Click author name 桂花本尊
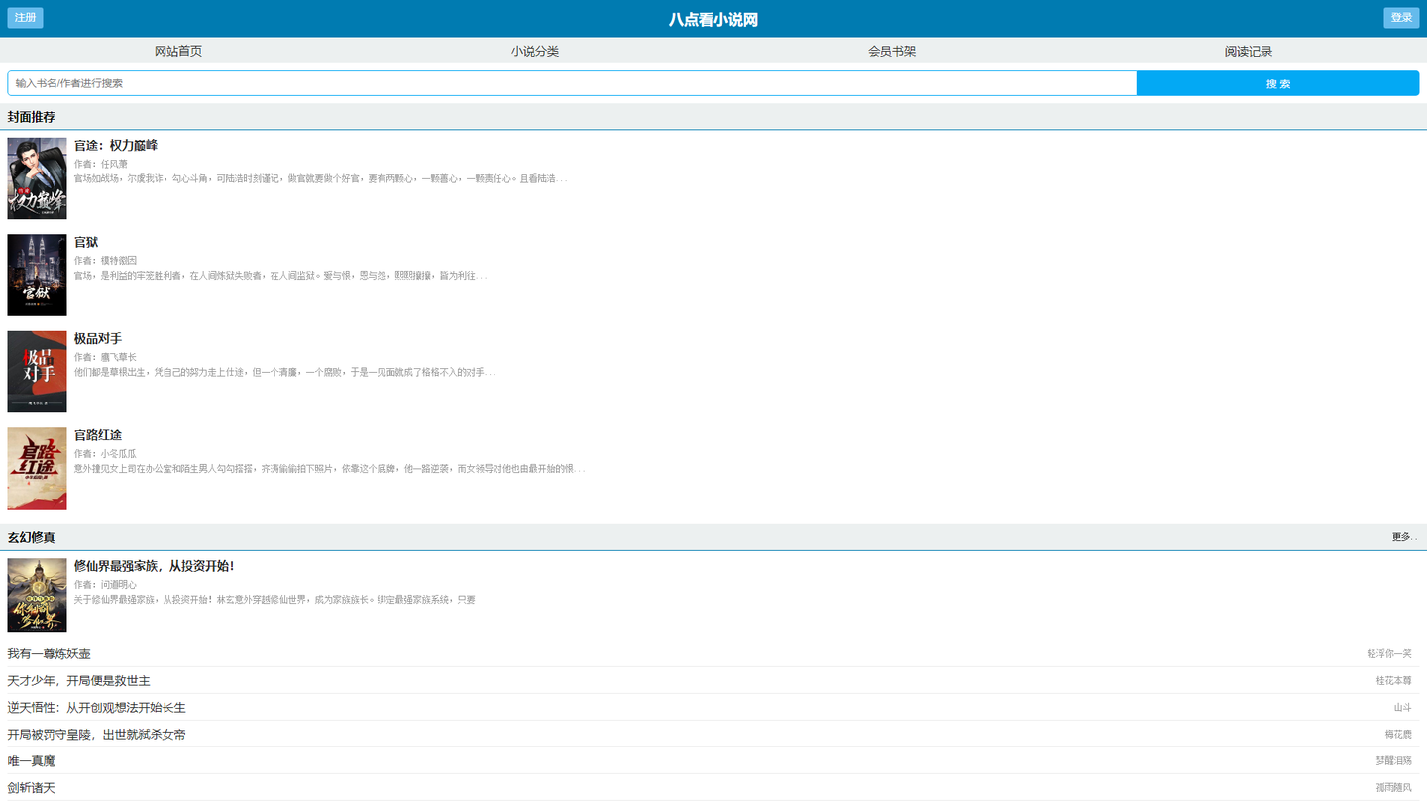The width and height of the screenshot is (1427, 803). click(1394, 680)
